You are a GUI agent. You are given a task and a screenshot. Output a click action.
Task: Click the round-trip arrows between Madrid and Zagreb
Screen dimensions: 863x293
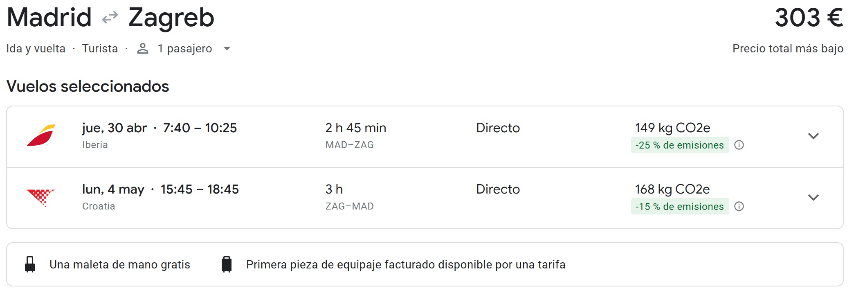pos(110,18)
